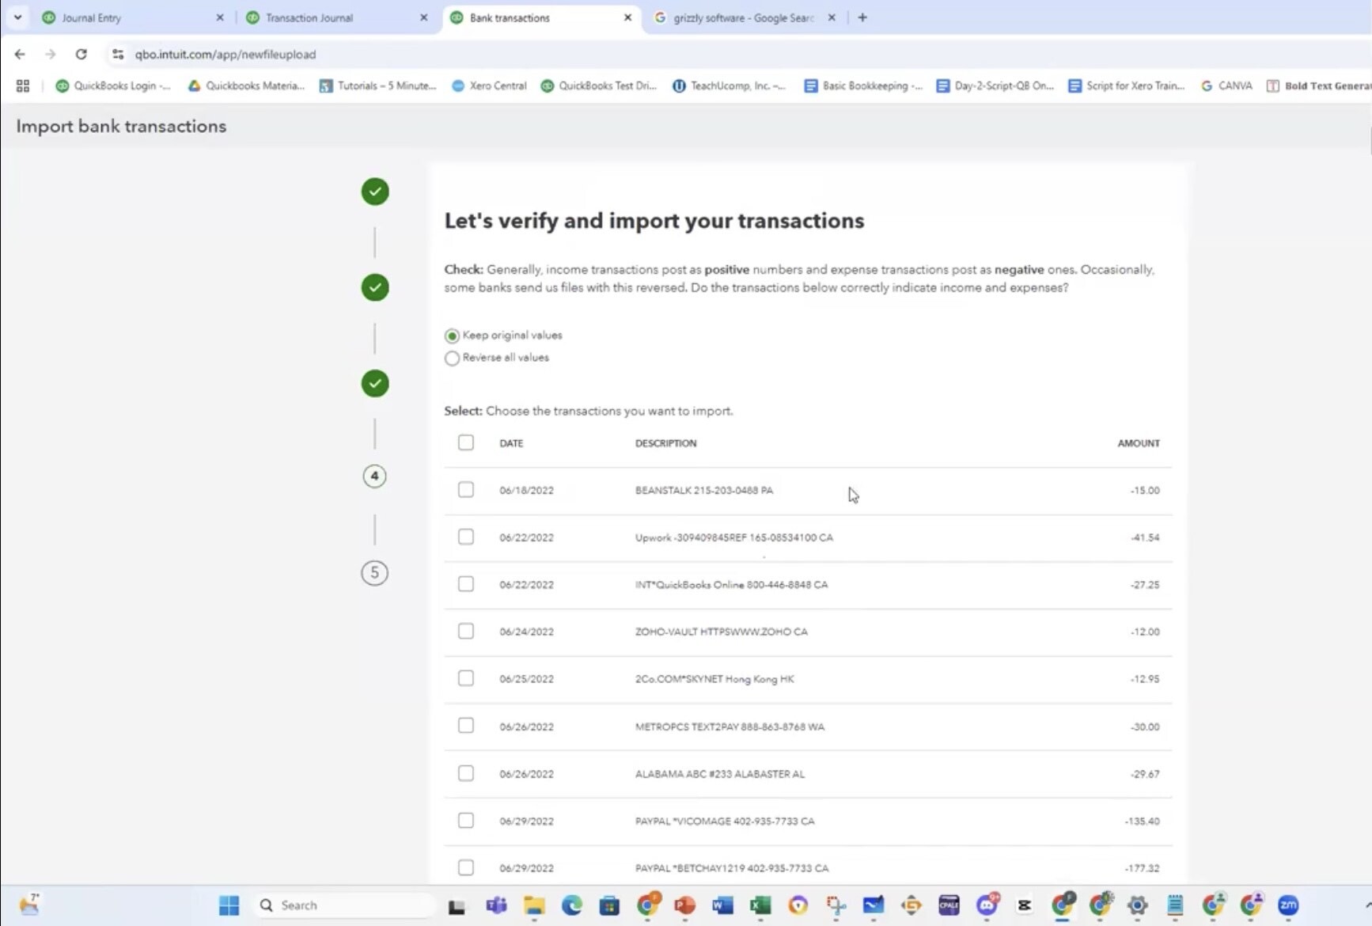Open Zoom from the taskbar
1372x926 pixels.
[1288, 905]
